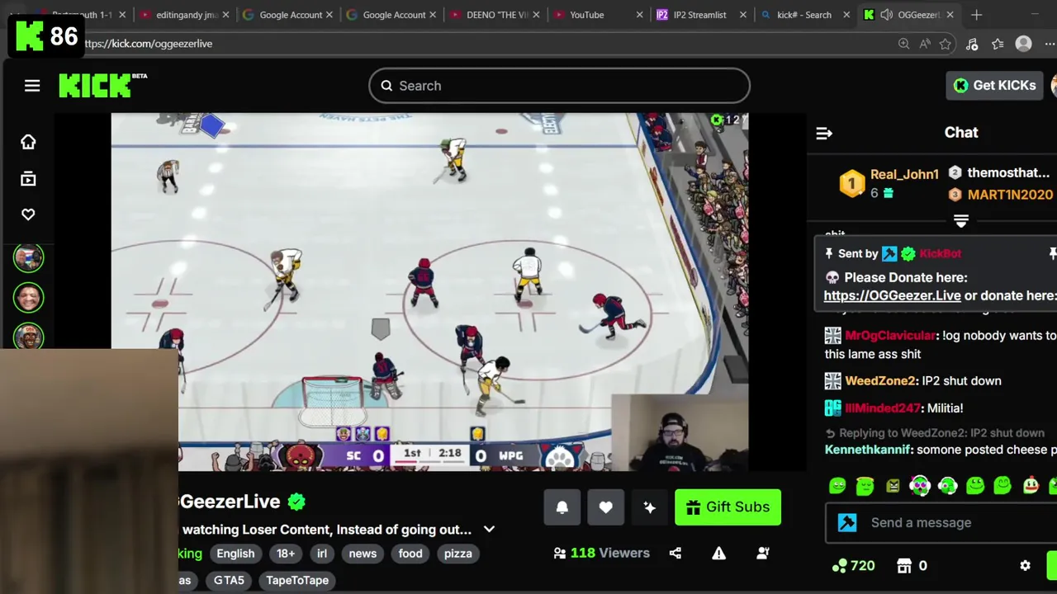Open KickBot name in pinned message
Viewport: 1057px width, 594px height.
[x=940, y=253]
